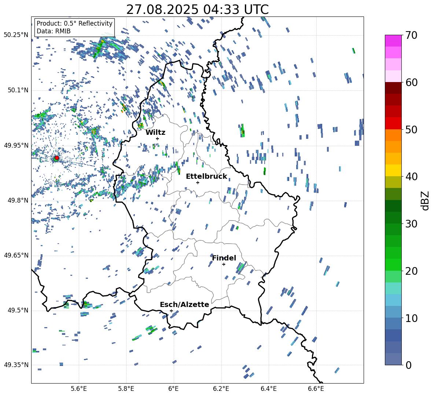Select the Esch/Alzette city label
The height and width of the screenshot is (396, 434).
pyautogui.click(x=184, y=305)
